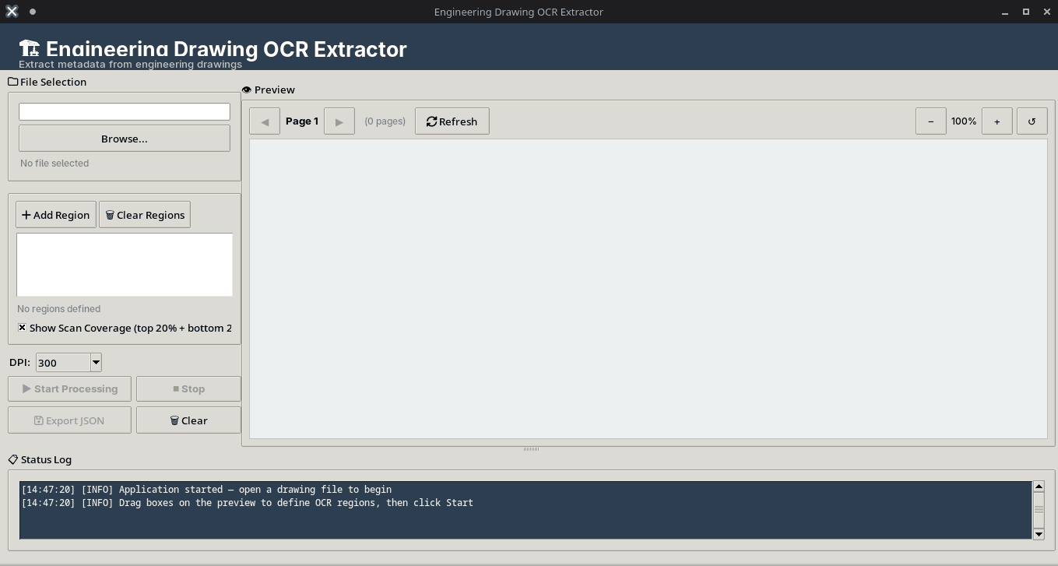Click the title bar dot pin icon

pos(33,12)
